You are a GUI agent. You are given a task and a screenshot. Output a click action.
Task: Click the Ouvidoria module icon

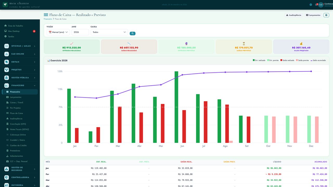coord(7,185)
